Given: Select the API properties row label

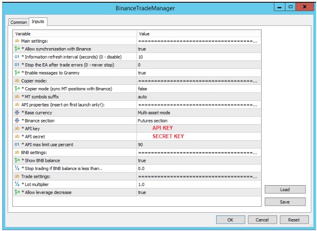Looking at the screenshot, I should point(63,105).
